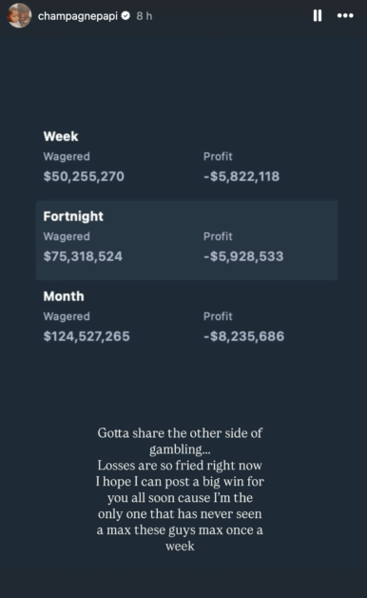The width and height of the screenshot is (367, 598).
Task: Click the Month wagered $124,527,265
Action: [x=87, y=336]
